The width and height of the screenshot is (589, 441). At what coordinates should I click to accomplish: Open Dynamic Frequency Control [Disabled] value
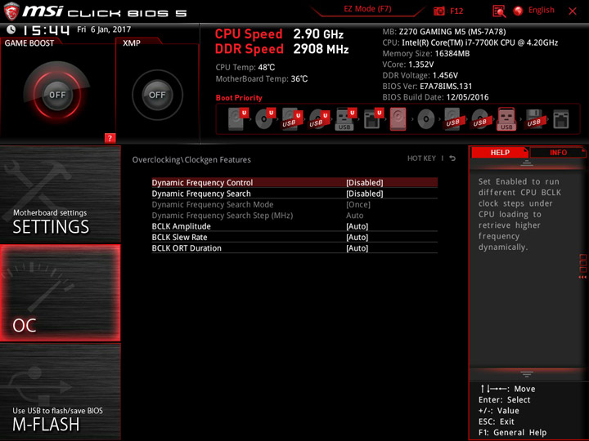[x=364, y=183]
